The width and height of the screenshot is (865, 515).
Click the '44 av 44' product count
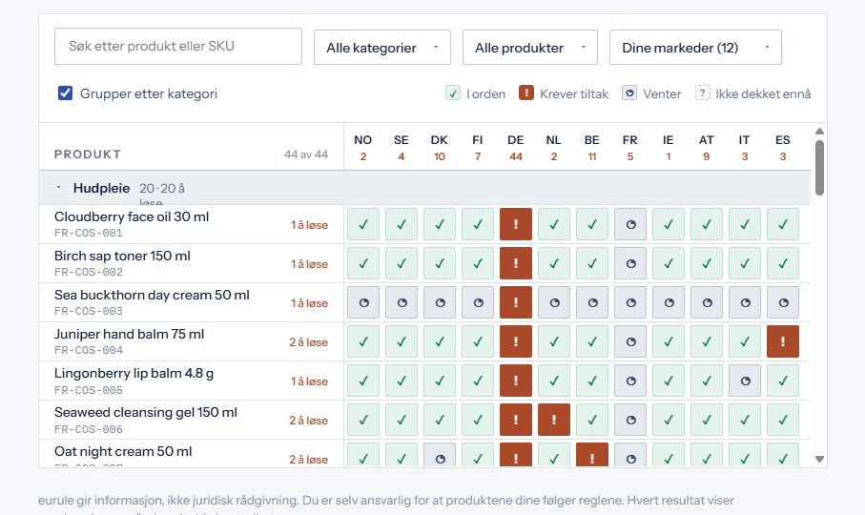click(306, 154)
